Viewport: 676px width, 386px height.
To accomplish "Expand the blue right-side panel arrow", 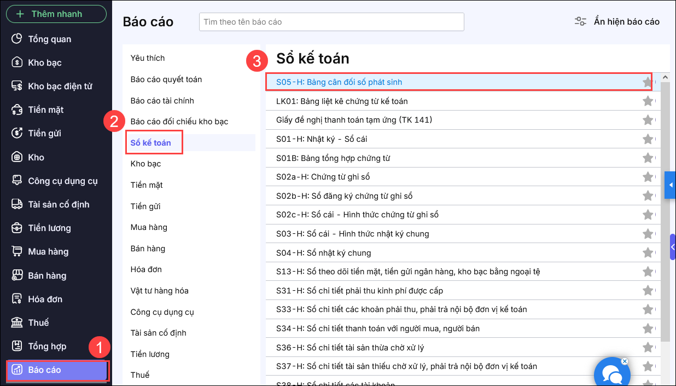I will [x=671, y=185].
